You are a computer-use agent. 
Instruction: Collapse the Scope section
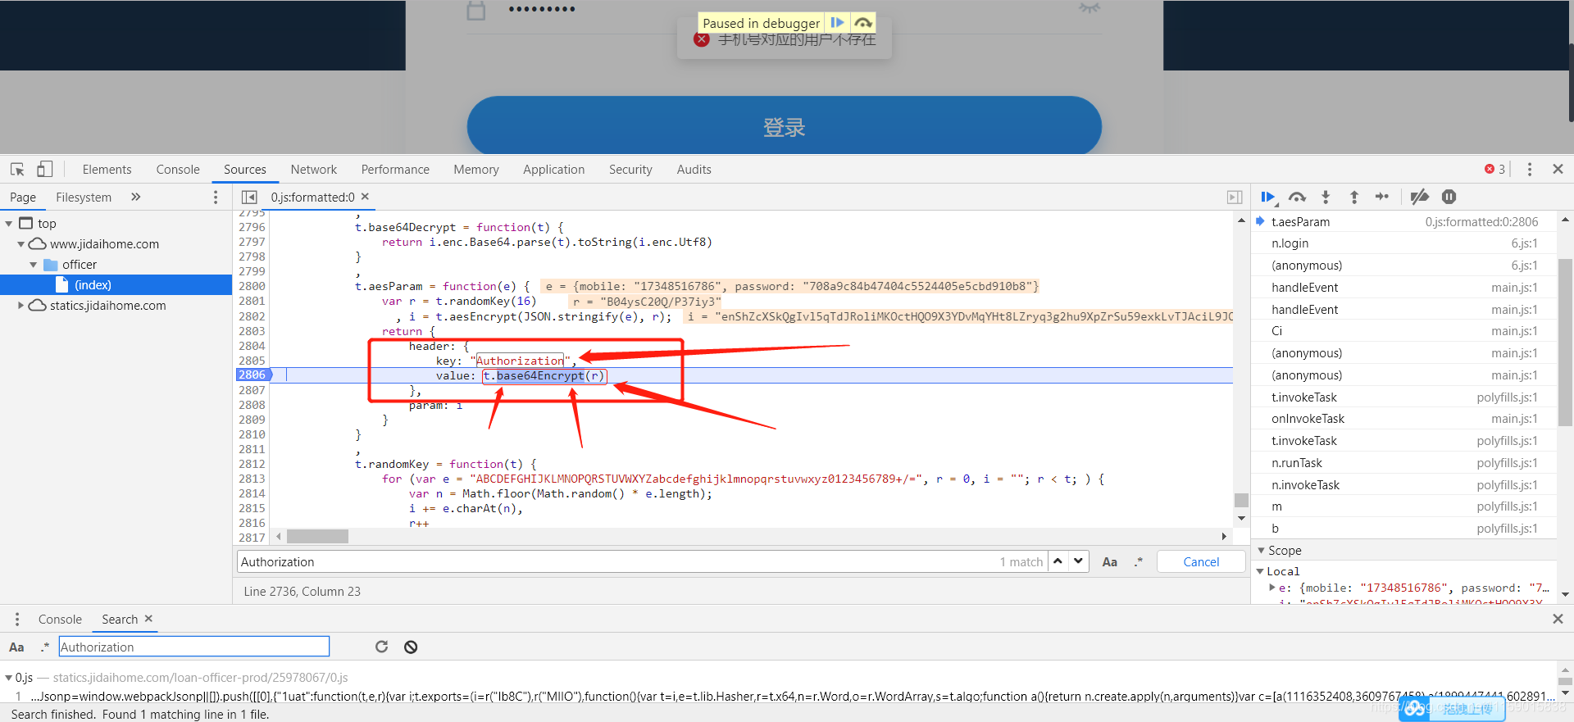(1262, 550)
